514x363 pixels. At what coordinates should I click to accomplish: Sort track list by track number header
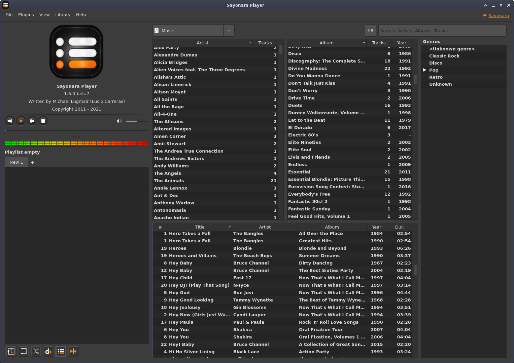point(160,227)
